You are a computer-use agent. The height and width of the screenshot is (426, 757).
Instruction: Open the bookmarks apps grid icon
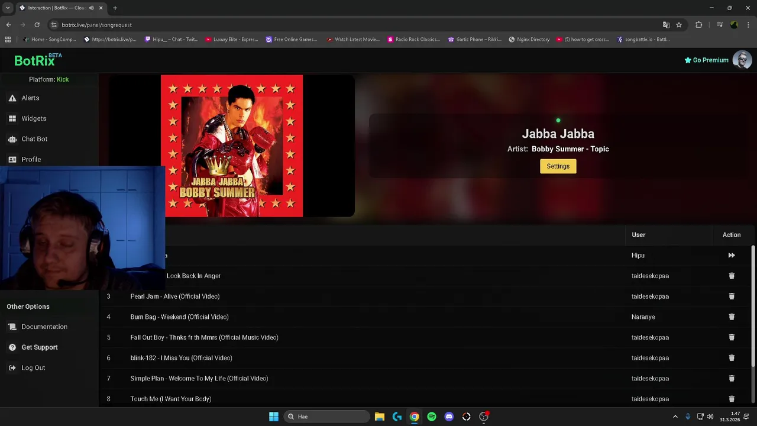pos(8,40)
